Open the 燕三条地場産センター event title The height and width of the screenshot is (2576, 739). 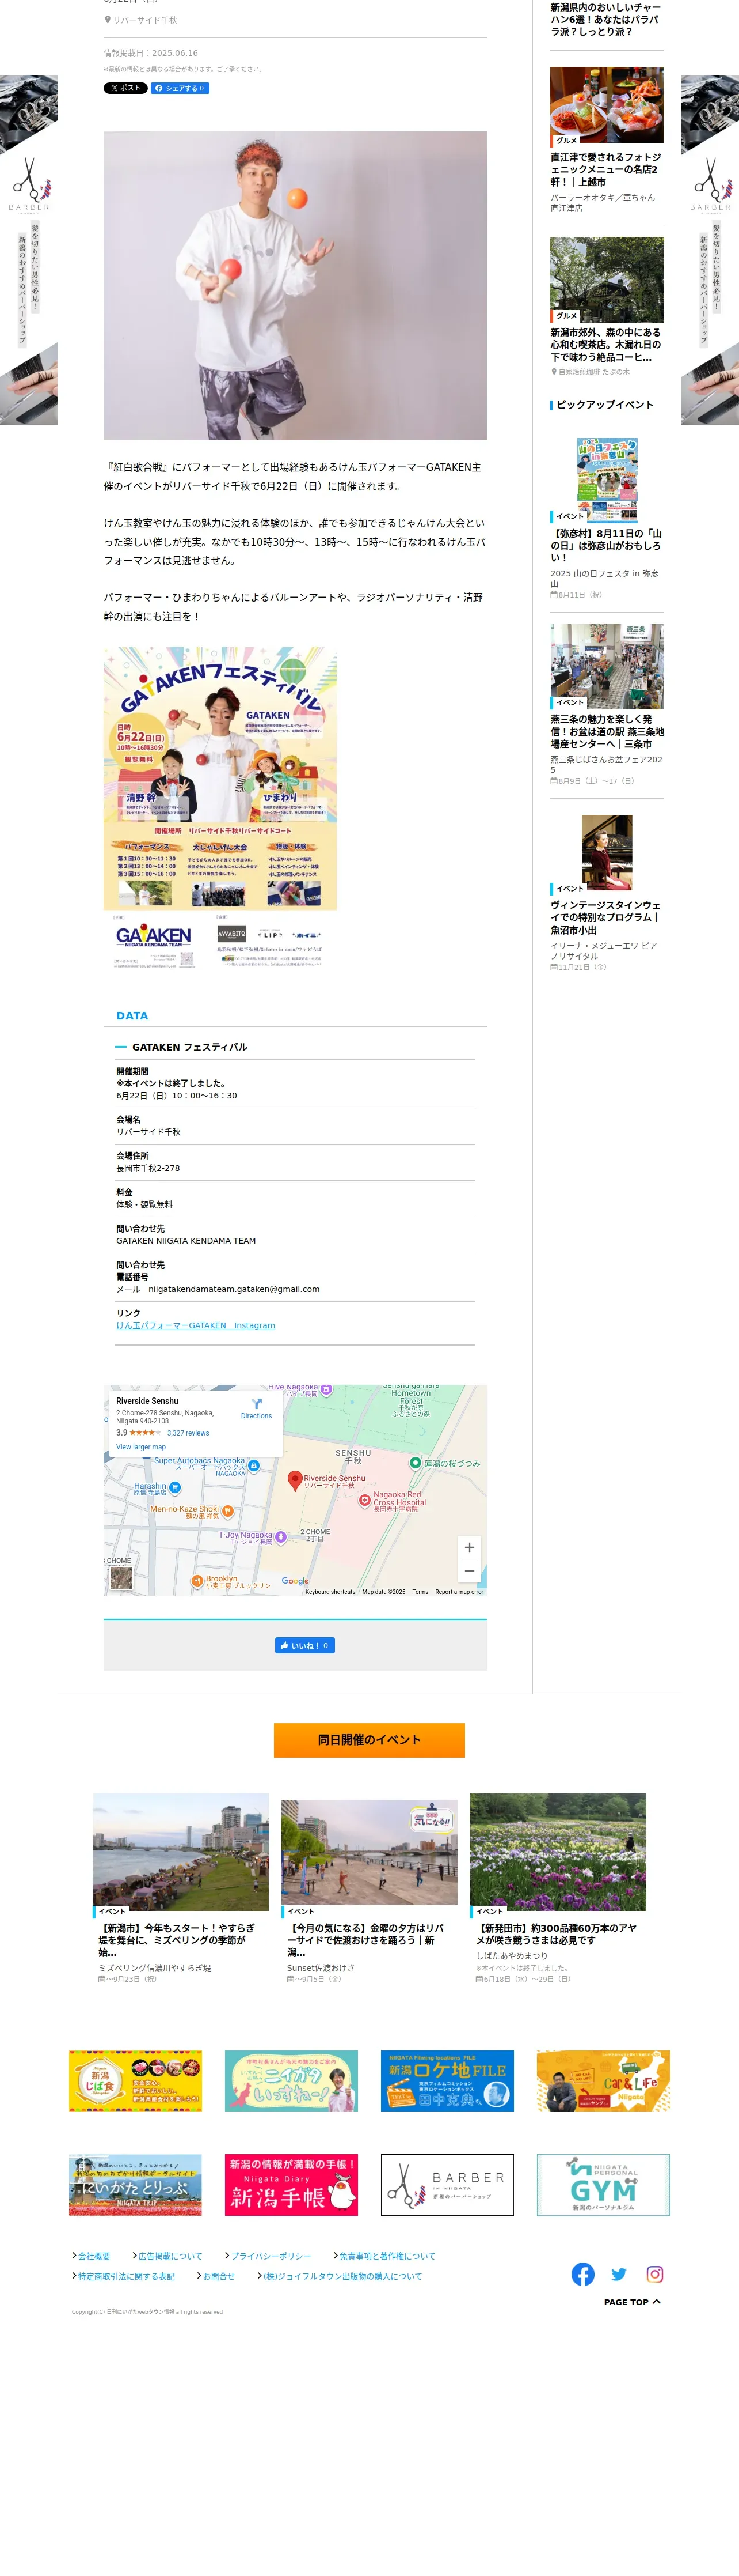tap(606, 731)
